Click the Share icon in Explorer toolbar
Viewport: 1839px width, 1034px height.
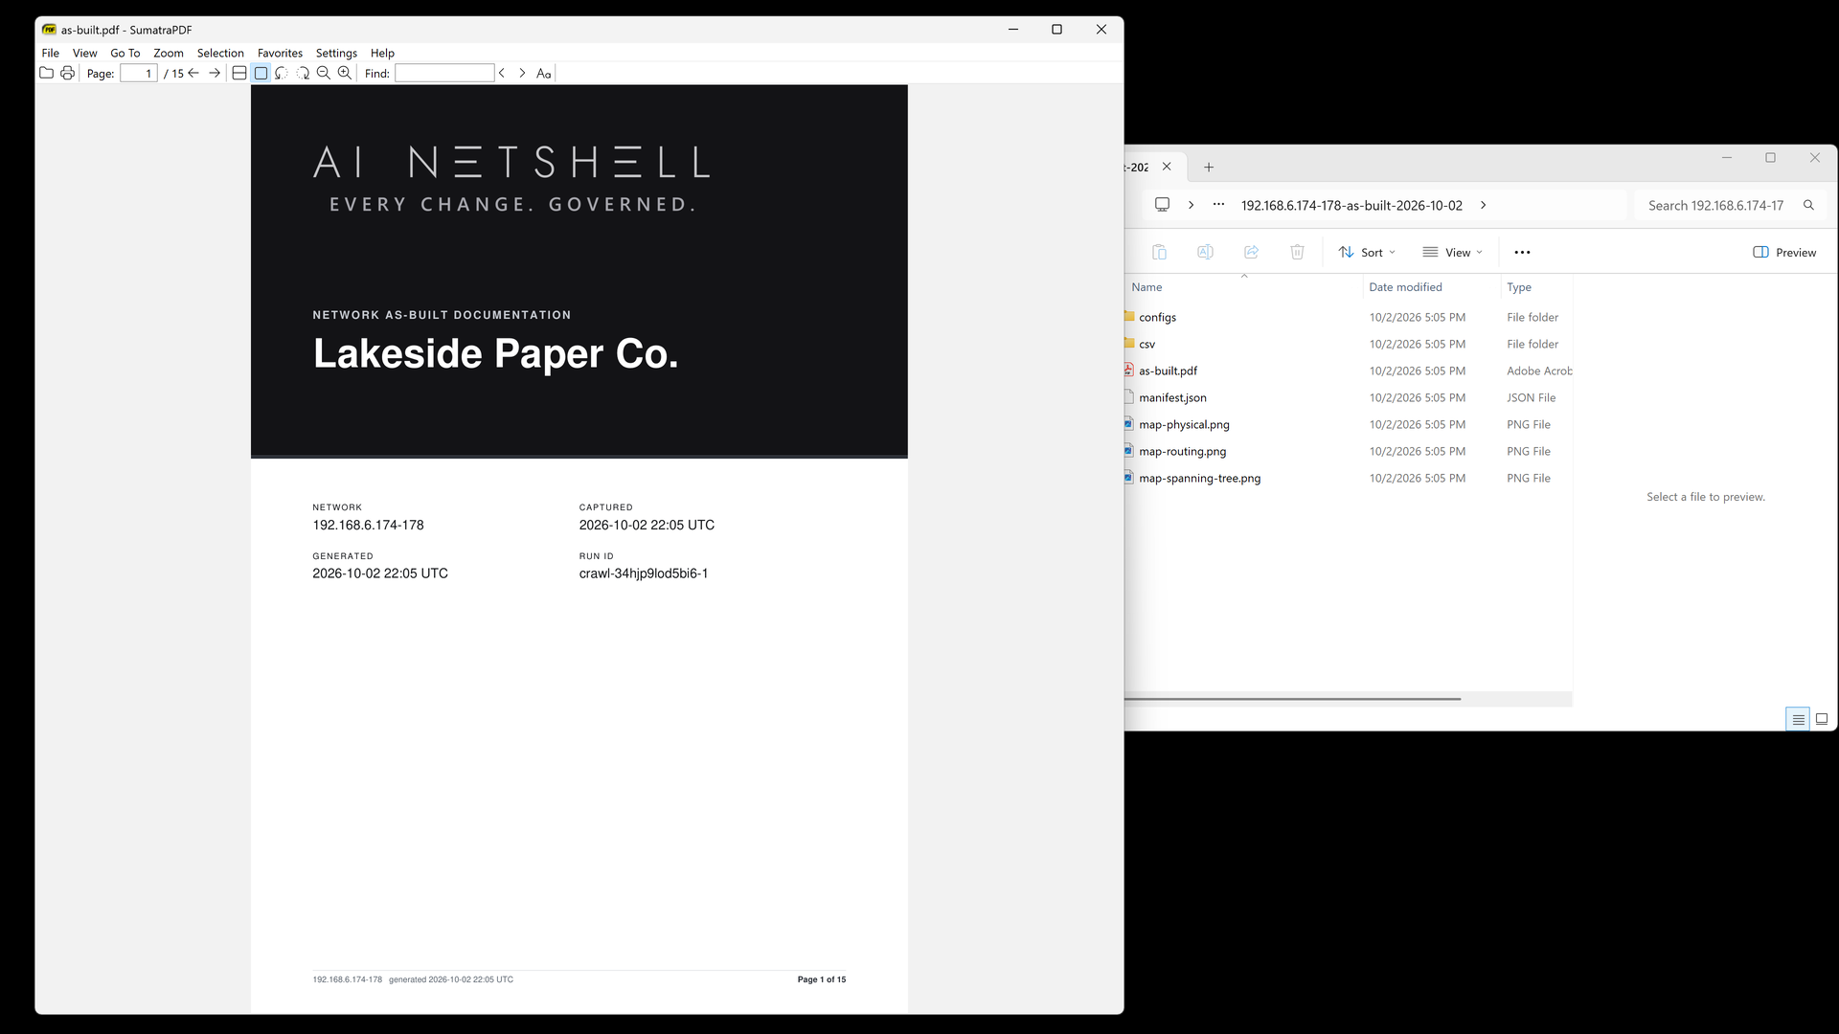pyautogui.click(x=1251, y=253)
